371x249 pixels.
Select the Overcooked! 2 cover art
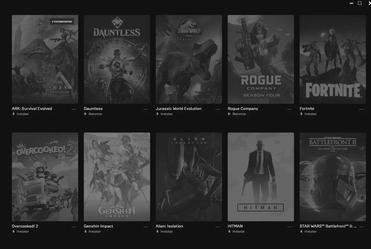[x=45, y=177]
